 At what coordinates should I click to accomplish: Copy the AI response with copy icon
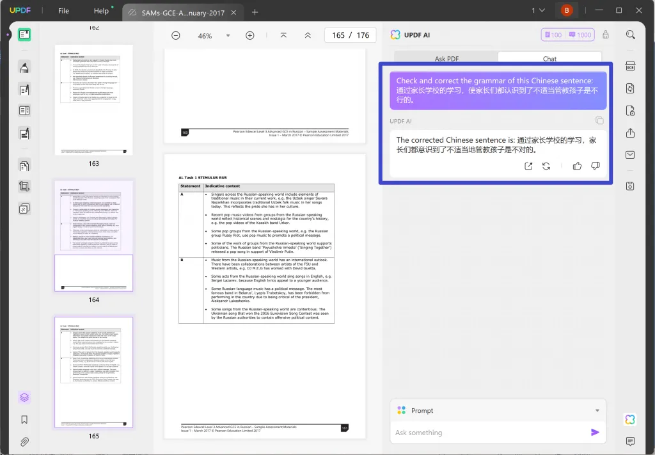click(x=599, y=121)
